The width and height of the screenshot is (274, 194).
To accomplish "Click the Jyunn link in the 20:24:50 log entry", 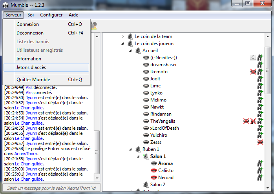I will 31,98.
